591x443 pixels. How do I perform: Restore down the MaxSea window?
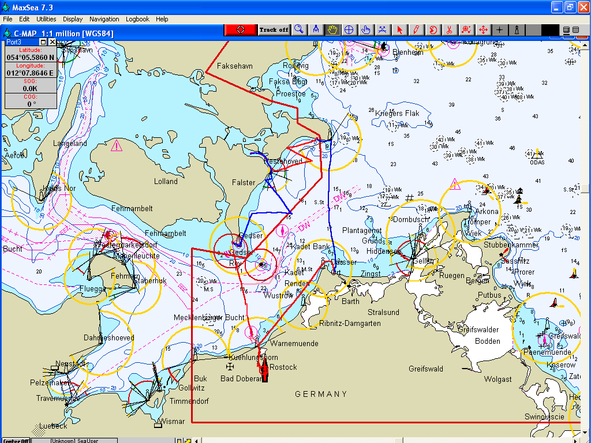[570, 7]
